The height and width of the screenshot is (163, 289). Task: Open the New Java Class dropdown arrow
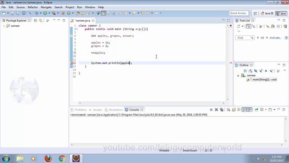pyautogui.click(x=73, y=13)
